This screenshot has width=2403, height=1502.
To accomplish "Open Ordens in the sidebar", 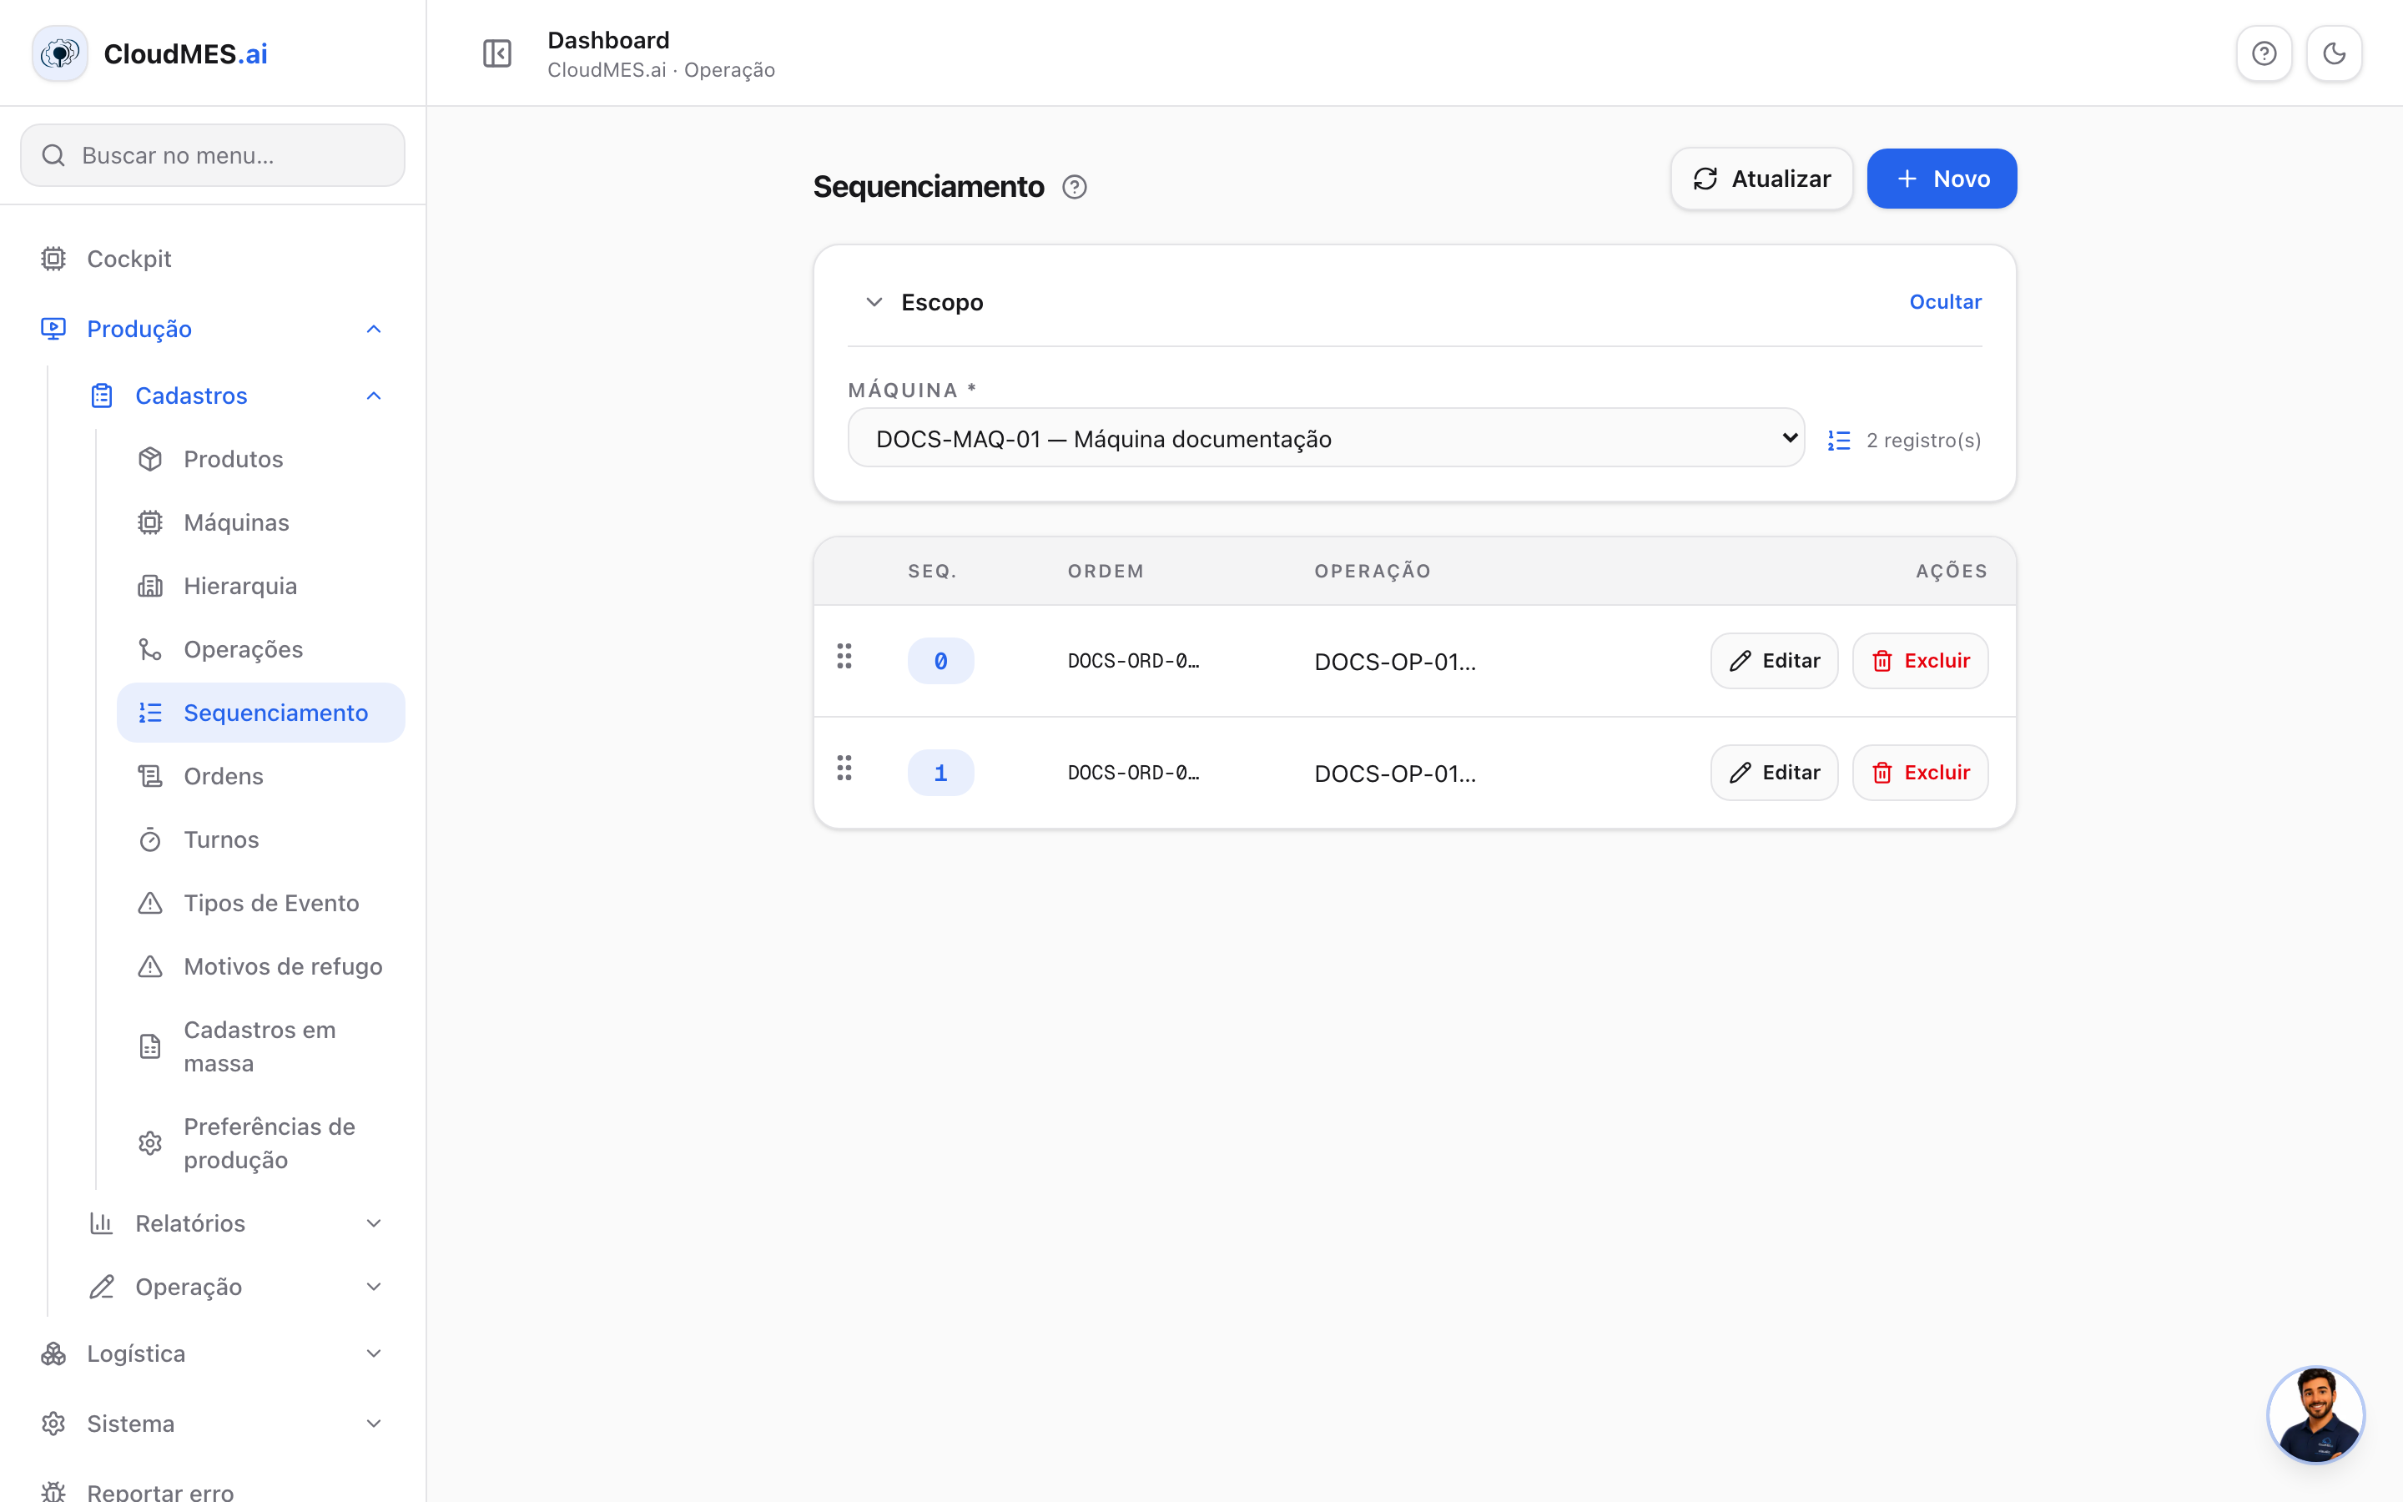I will 261,776.
